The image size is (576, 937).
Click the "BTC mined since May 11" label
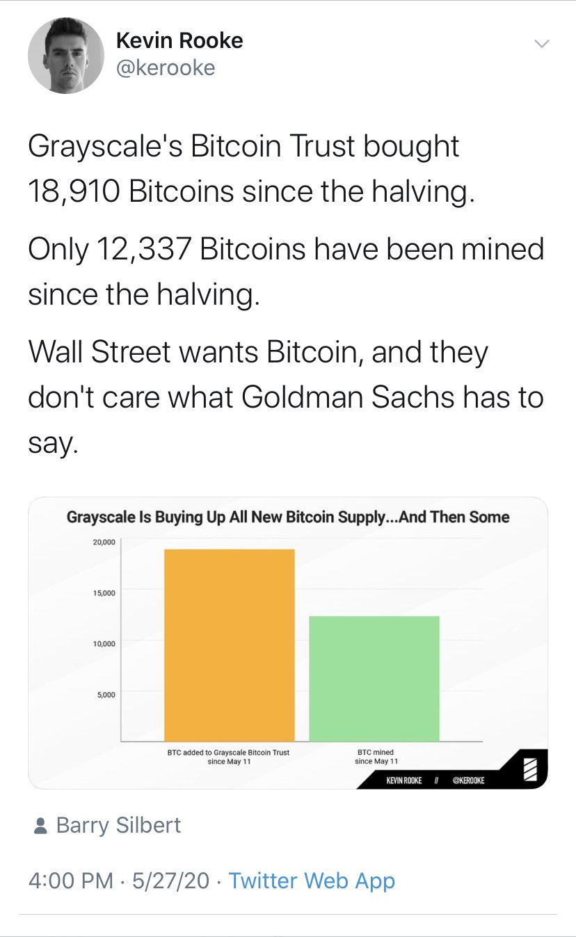coord(376,757)
